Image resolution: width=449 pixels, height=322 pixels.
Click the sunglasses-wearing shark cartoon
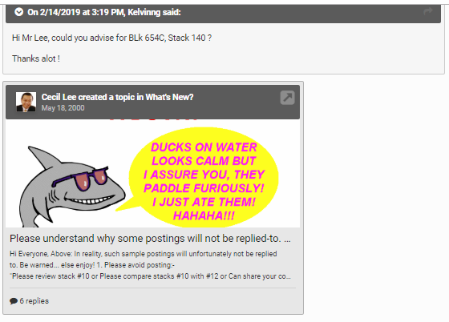coord(71,186)
